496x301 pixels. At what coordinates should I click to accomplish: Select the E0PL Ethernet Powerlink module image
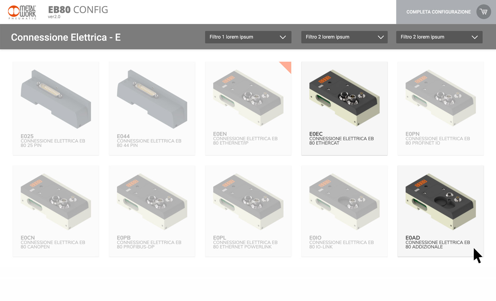click(248, 202)
